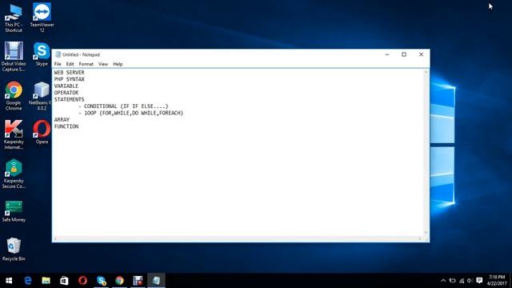The height and width of the screenshot is (288, 512).
Task: Place cursor on the PHP SYNTAX line
Action: point(70,79)
